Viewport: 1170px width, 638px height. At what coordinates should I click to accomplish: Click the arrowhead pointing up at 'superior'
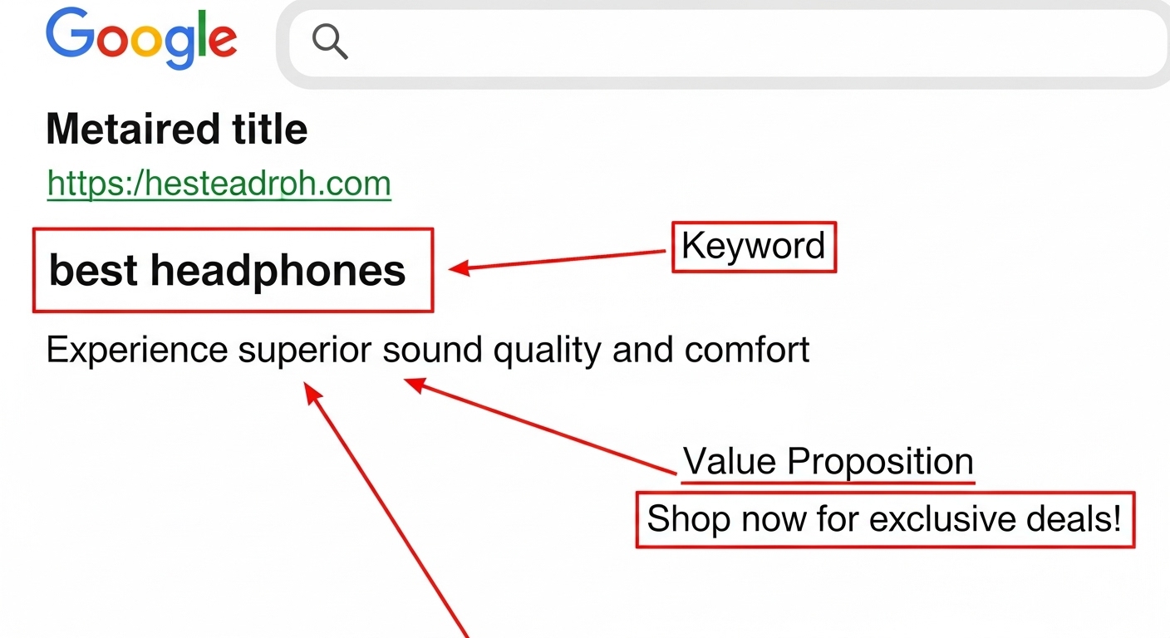pyautogui.click(x=312, y=392)
